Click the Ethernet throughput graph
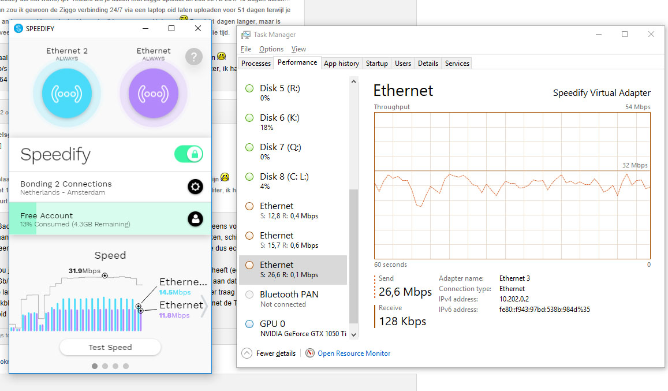Screen dimensions: 668x391 click(x=513, y=185)
